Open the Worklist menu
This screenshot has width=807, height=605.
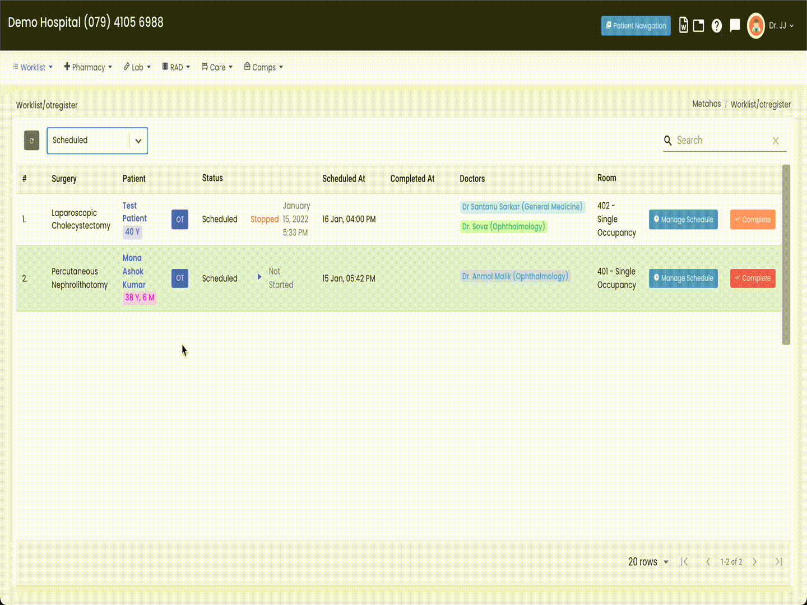pos(33,67)
